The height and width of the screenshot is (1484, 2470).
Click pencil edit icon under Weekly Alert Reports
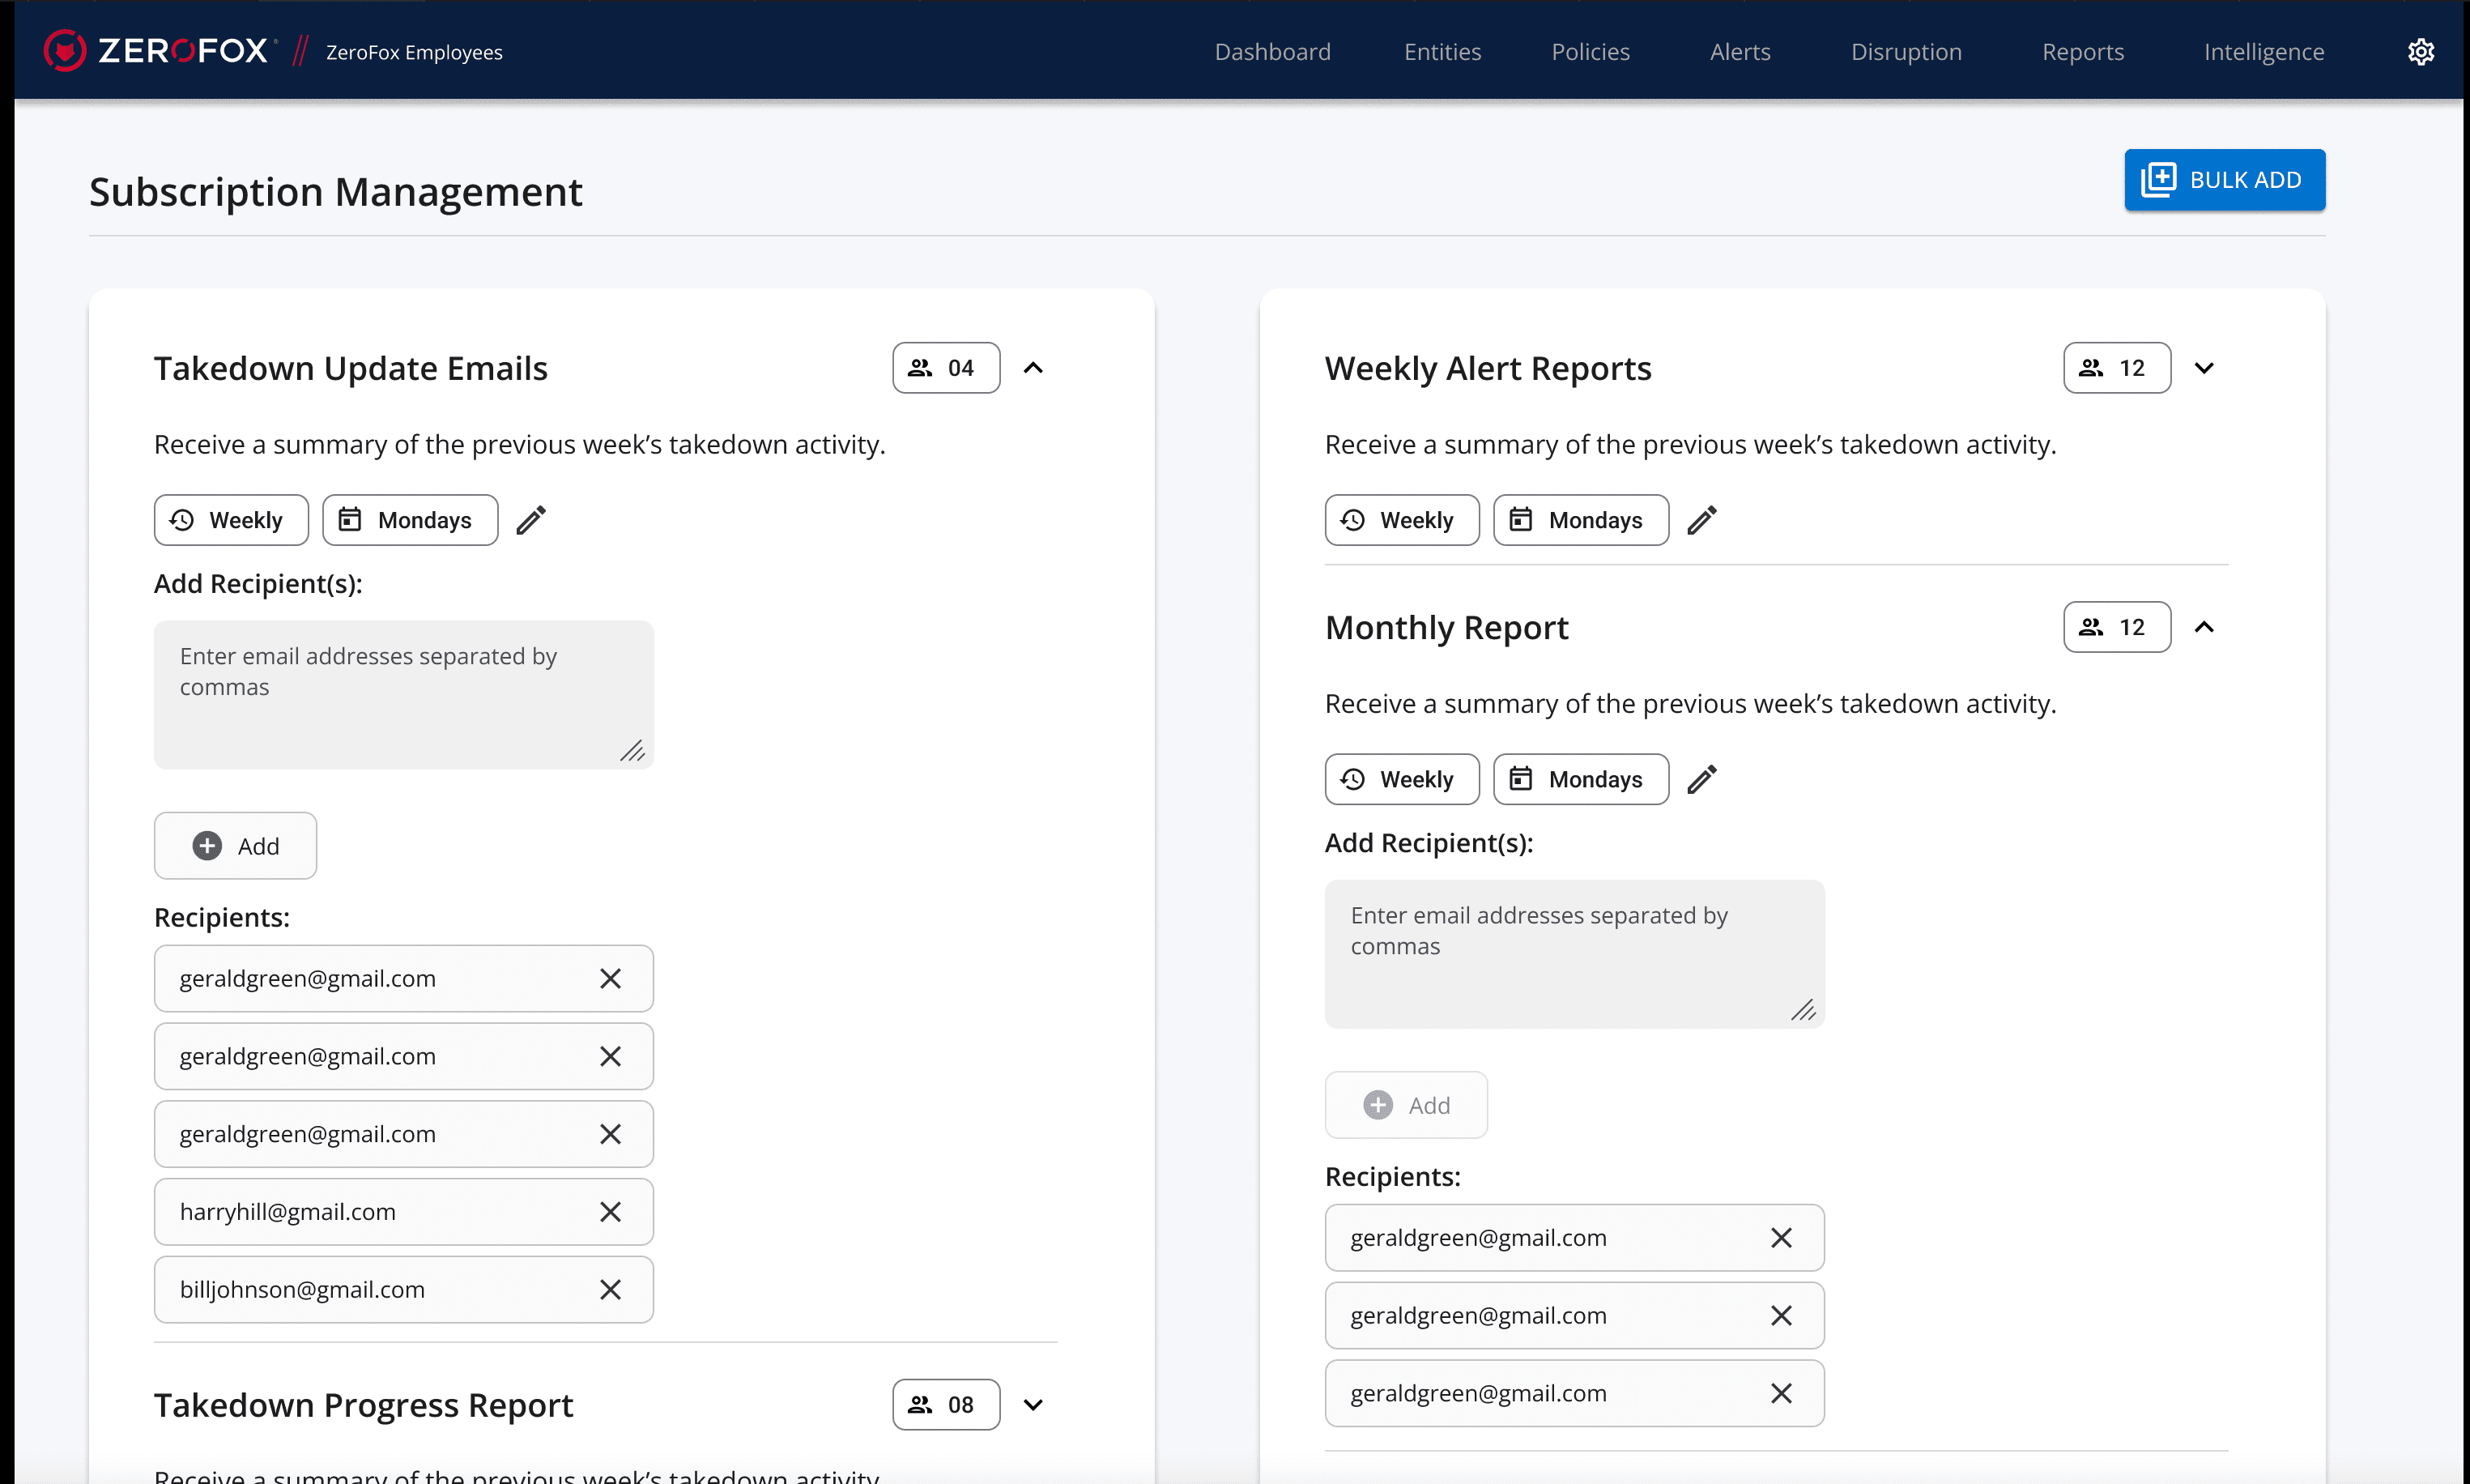(x=1701, y=520)
